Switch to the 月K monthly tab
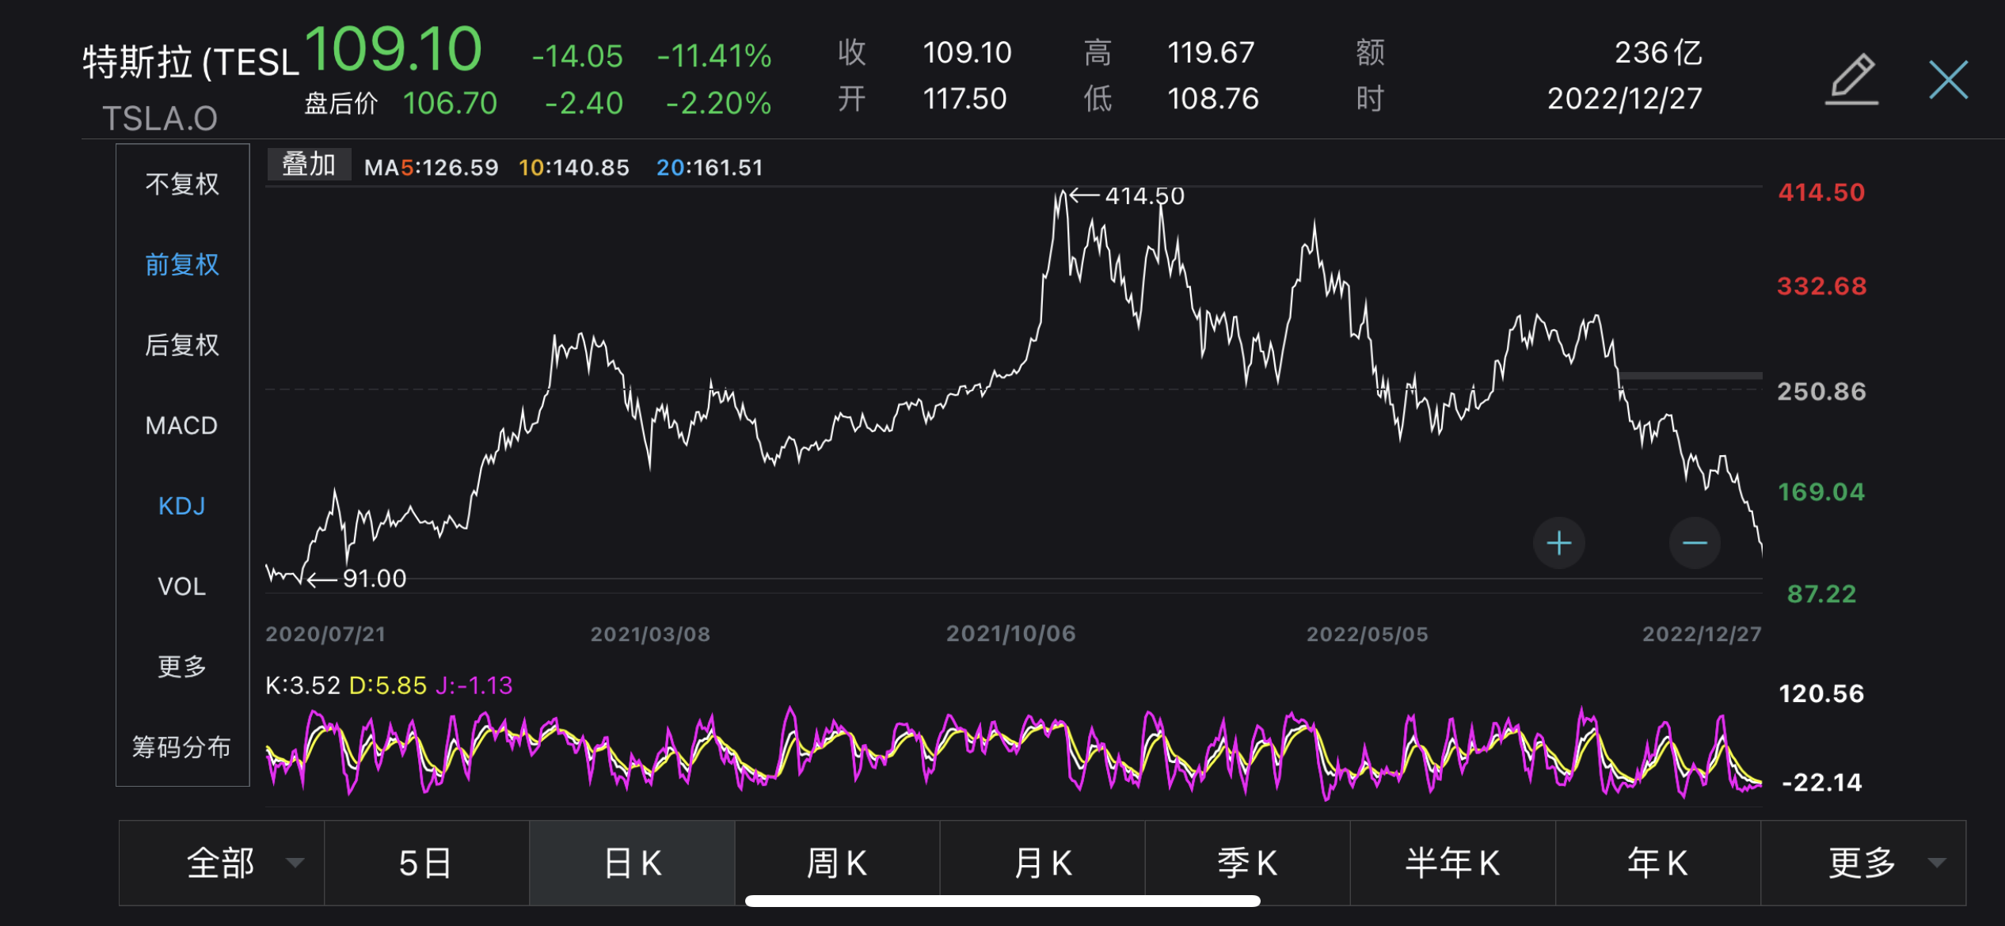Screen dimensions: 2005x926 1042,863
